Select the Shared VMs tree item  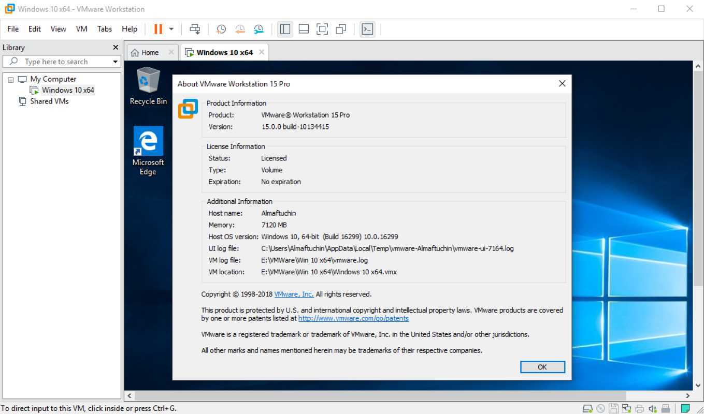click(x=49, y=101)
